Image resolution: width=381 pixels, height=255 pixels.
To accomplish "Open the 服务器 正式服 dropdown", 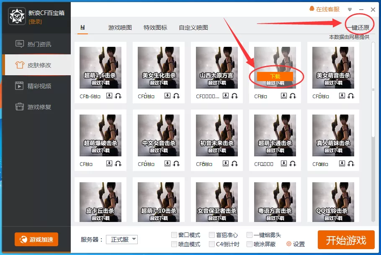I will coord(122,240).
